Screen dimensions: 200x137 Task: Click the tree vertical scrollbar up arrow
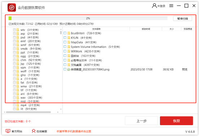click(x=61, y=29)
